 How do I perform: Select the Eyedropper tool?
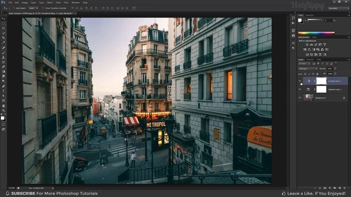coord(3,43)
